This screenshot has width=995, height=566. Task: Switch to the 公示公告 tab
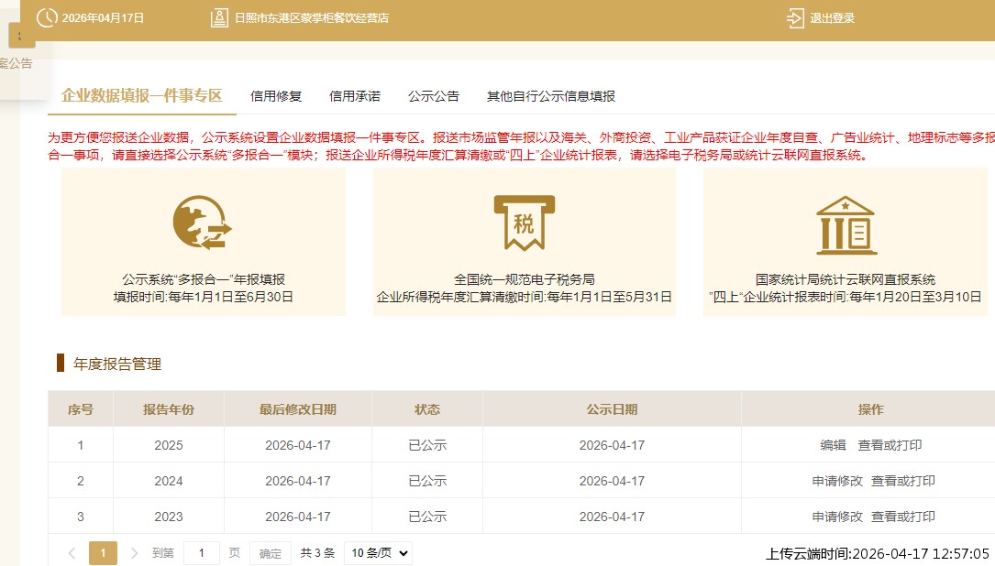(x=434, y=94)
